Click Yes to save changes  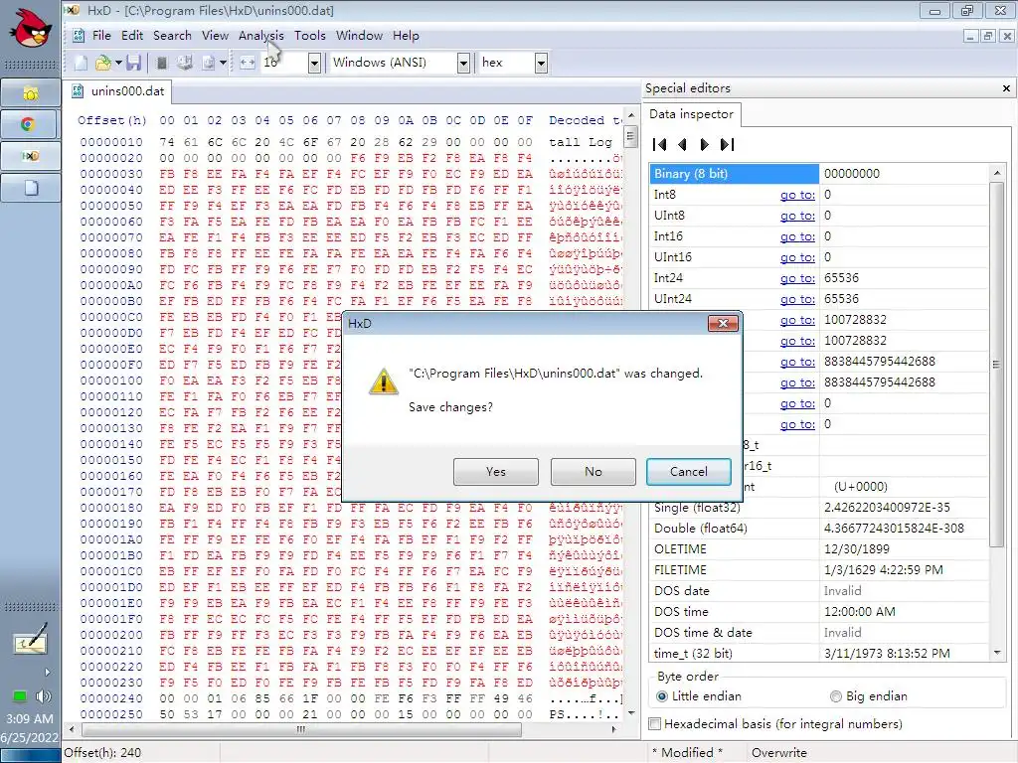[x=496, y=472]
